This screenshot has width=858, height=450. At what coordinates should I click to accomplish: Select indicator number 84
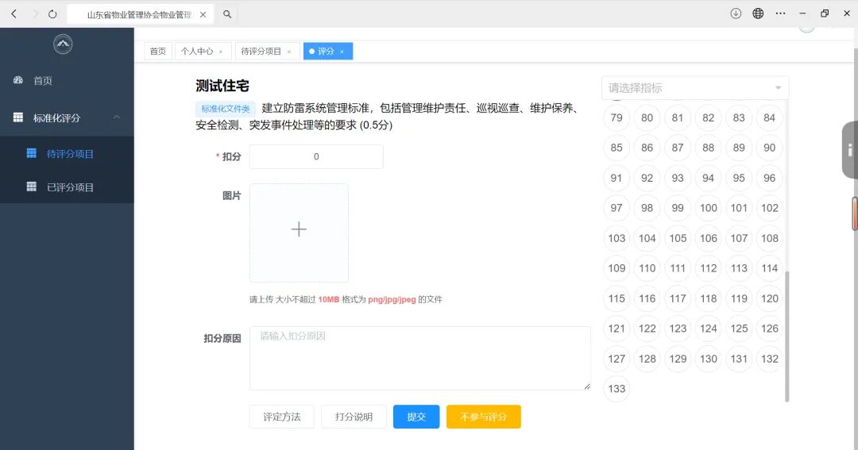tap(769, 117)
